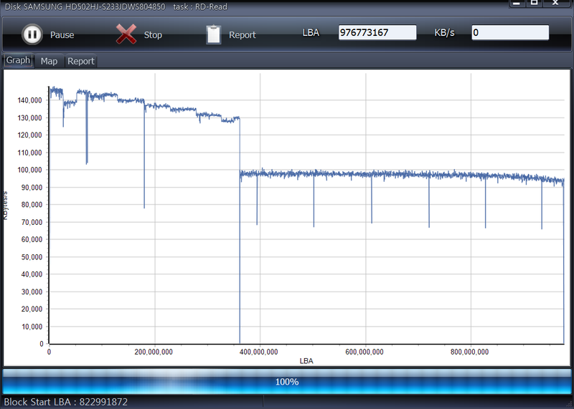Click the Report label beside the clipboard

pyautogui.click(x=242, y=35)
